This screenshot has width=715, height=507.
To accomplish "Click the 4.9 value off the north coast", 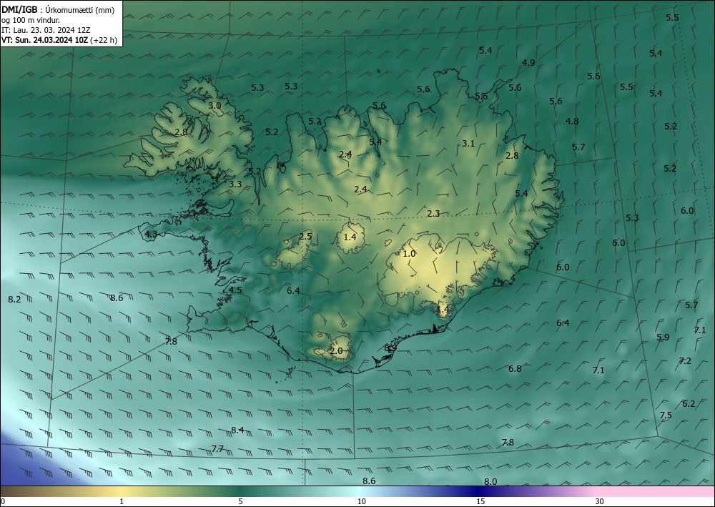I will pyautogui.click(x=528, y=62).
